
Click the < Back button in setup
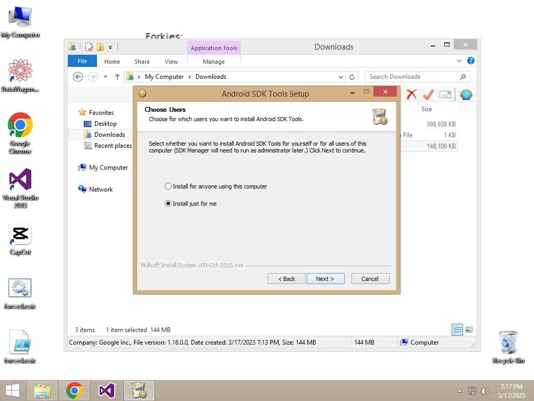(x=286, y=279)
